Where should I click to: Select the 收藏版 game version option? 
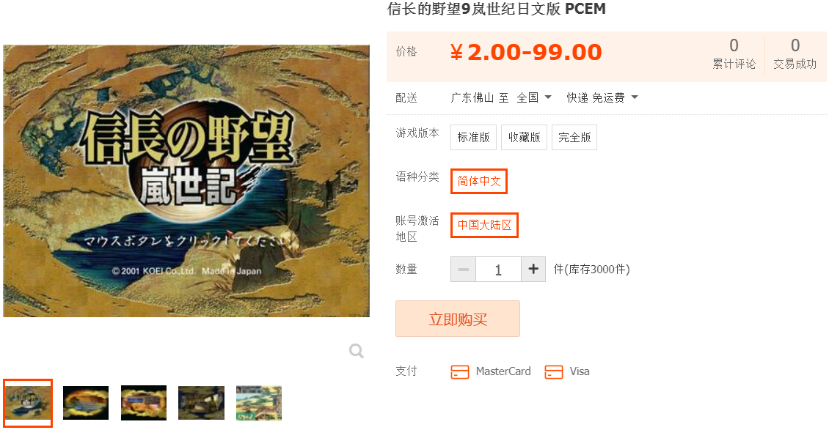(x=524, y=137)
